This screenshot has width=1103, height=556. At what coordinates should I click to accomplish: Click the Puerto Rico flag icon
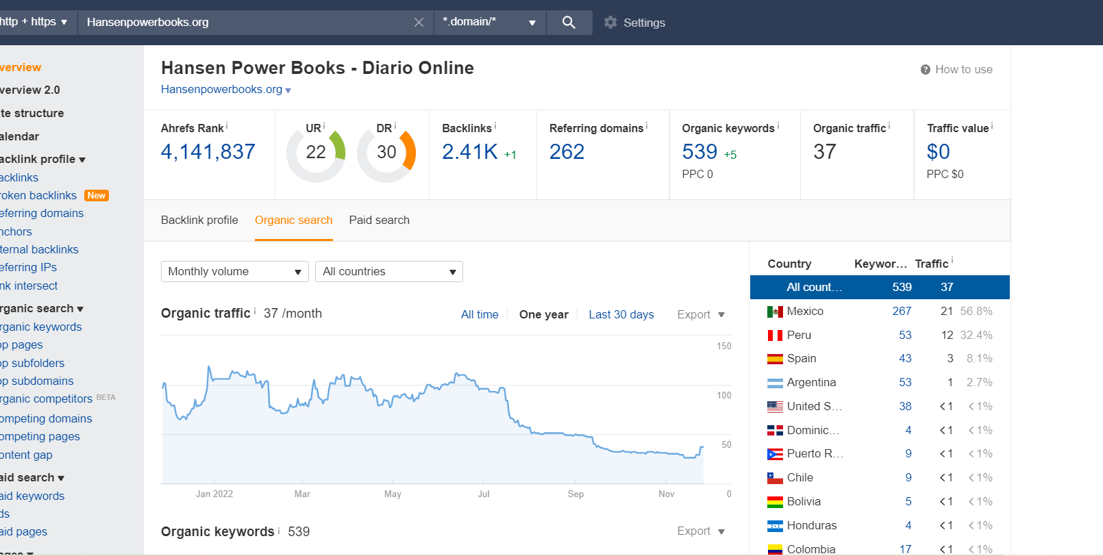[775, 454]
